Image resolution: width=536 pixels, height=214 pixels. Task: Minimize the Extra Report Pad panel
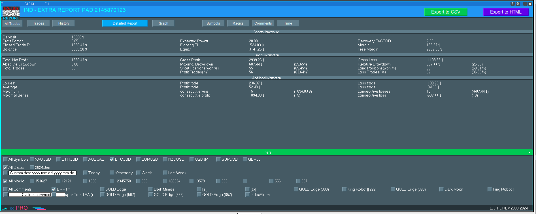click(525, 4)
